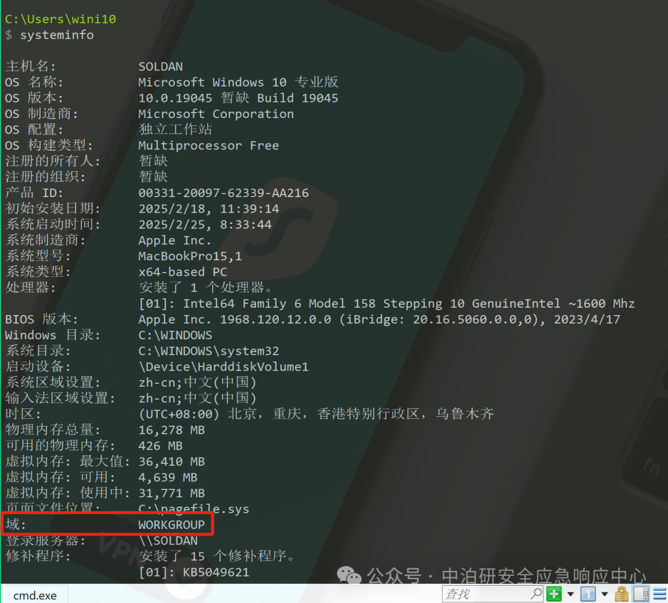Click the hotfix entry KB5049621

pyautogui.click(x=216, y=572)
